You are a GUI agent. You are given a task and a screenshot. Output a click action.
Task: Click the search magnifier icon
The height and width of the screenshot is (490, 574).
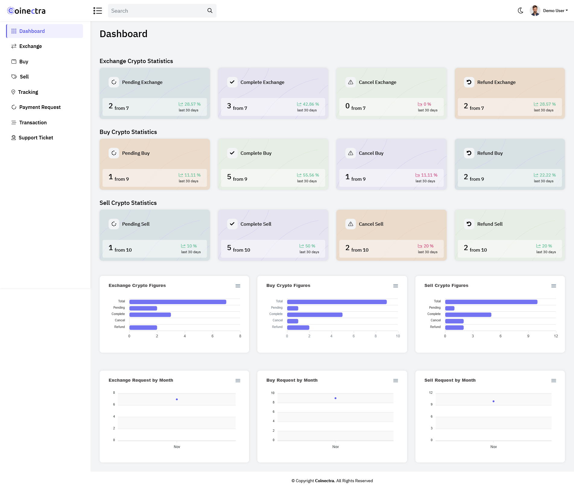210,11
